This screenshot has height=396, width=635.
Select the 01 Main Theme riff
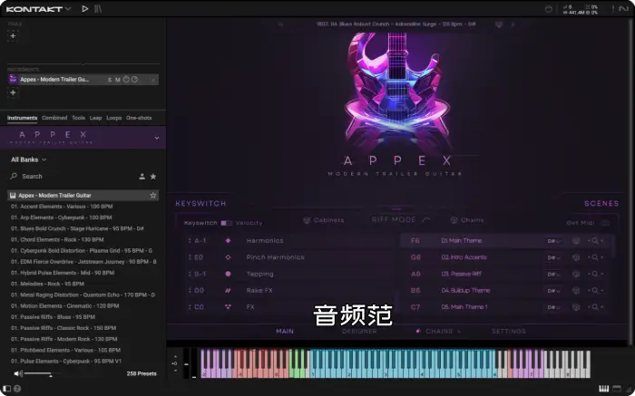(461, 241)
